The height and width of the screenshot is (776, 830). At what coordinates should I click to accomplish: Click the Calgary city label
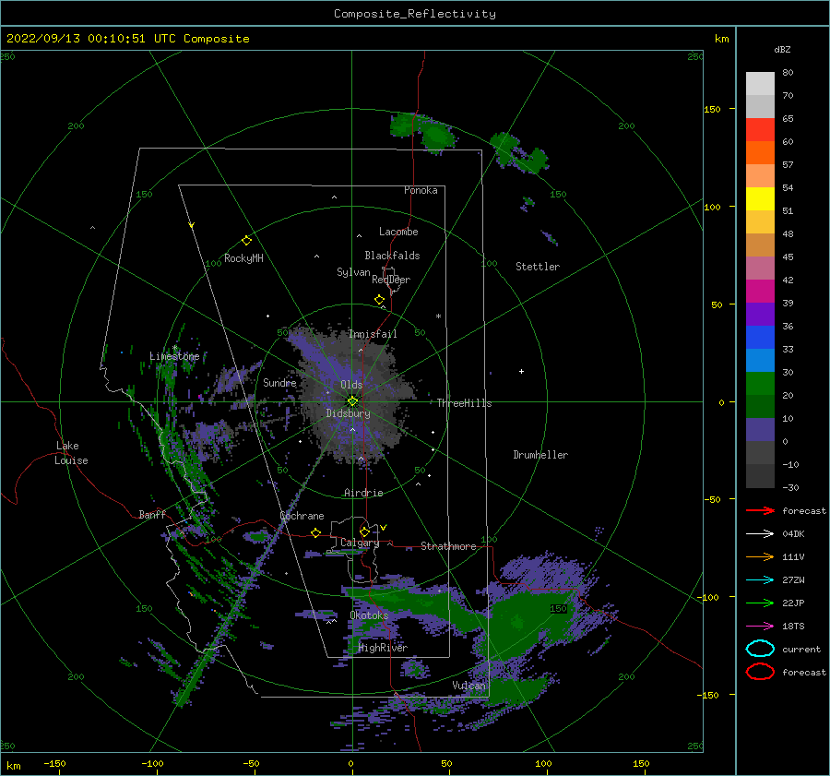tap(360, 543)
